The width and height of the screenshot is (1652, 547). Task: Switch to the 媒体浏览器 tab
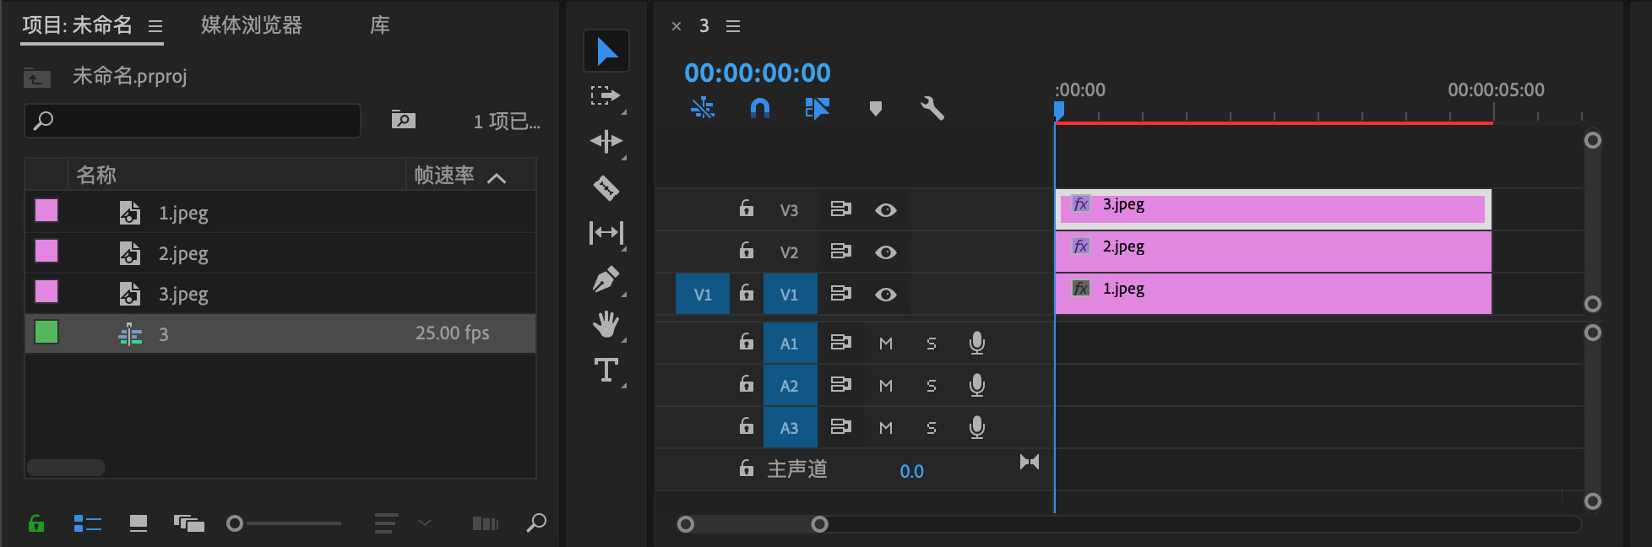[251, 25]
